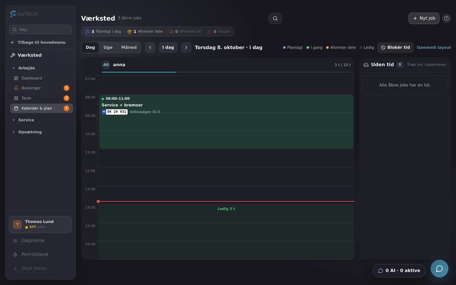
Task: Switch to the Dag view tab
Action: pos(90,47)
